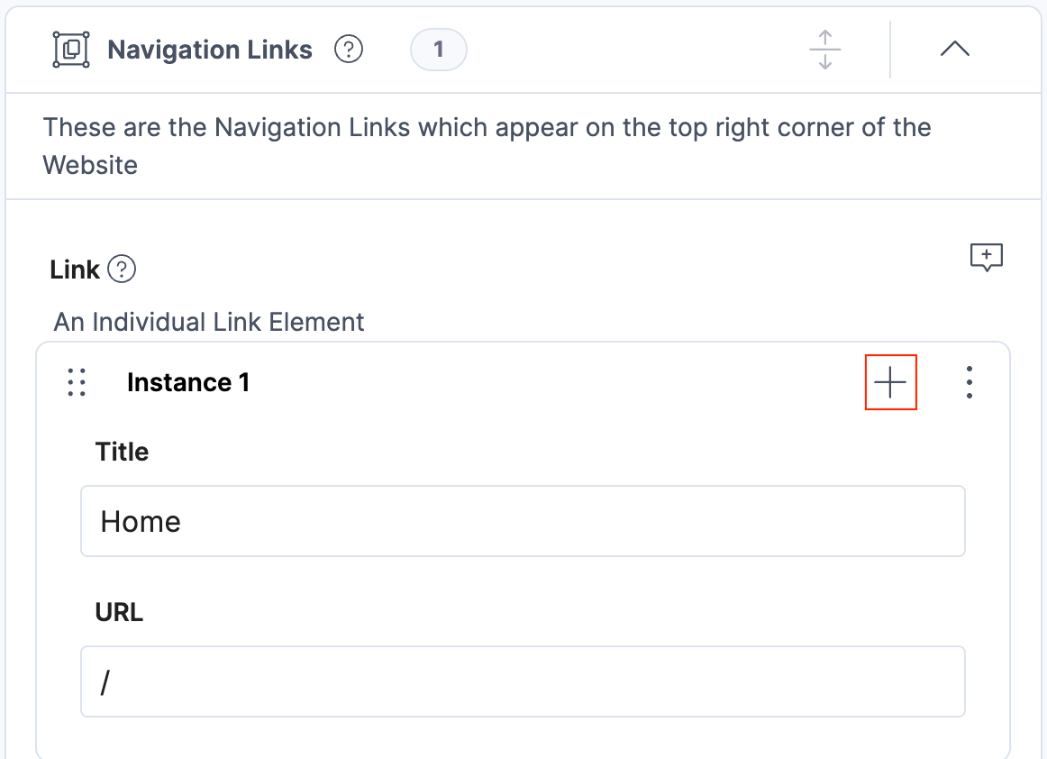This screenshot has width=1047, height=759.
Task: Focus the URL input field
Action: (x=523, y=681)
